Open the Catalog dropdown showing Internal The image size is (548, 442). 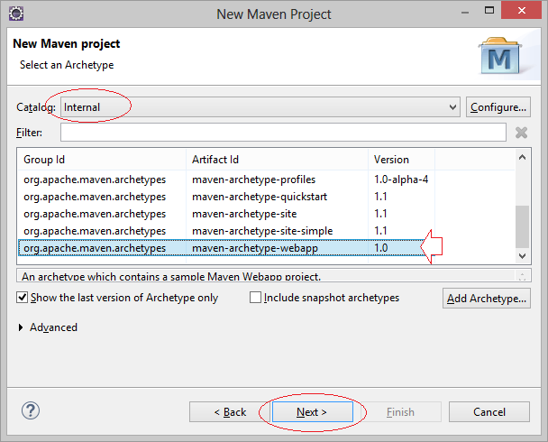point(260,107)
